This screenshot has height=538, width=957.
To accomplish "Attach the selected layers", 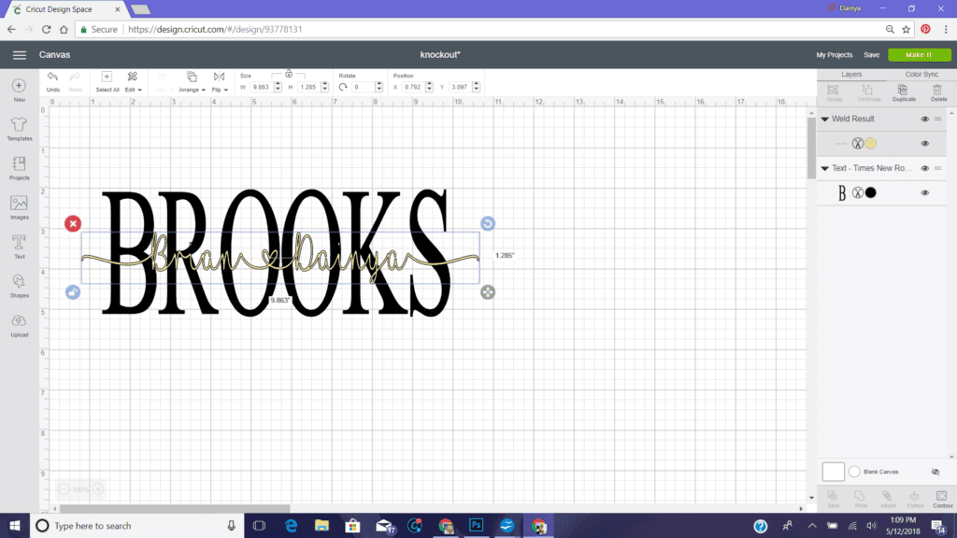I will (x=888, y=499).
